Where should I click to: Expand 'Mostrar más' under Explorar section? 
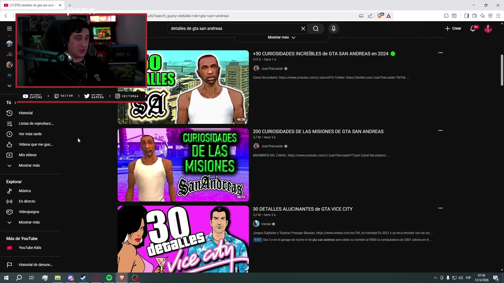30,222
